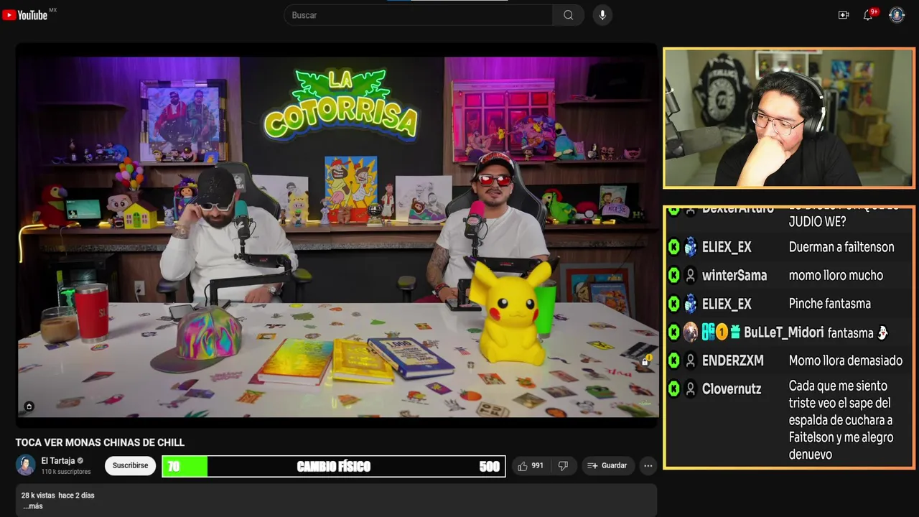Click the 'momo lloro mucho' message

point(836,275)
